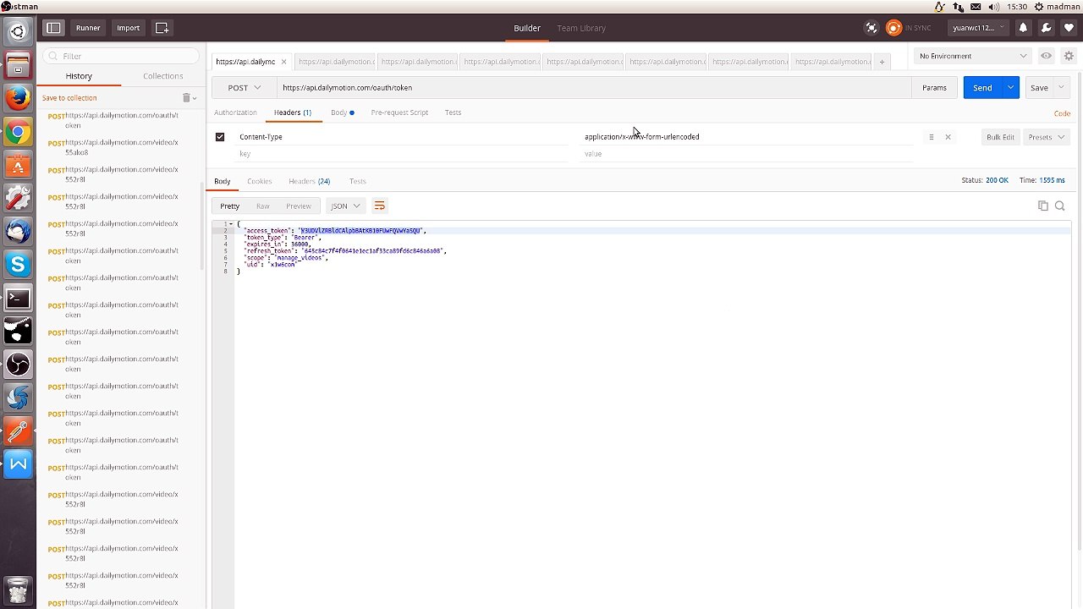
Task: Click the Runner button
Action: (88, 28)
